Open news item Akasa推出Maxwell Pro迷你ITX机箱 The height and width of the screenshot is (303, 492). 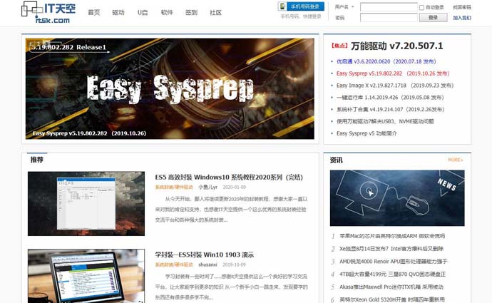click(391, 287)
